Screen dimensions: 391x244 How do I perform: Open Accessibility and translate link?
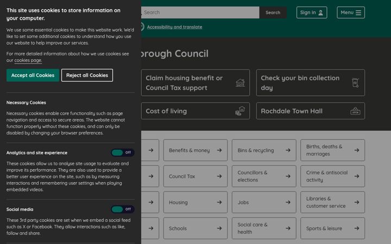point(174,27)
